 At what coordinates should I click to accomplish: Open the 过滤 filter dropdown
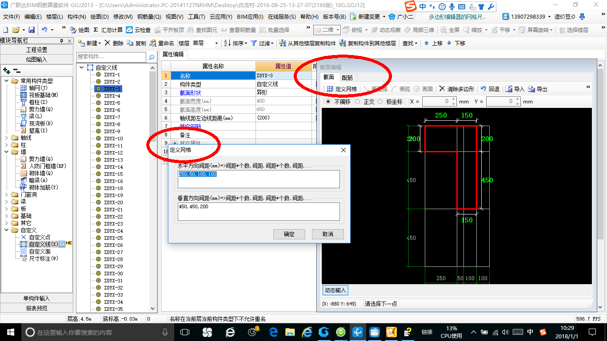[x=262, y=43]
